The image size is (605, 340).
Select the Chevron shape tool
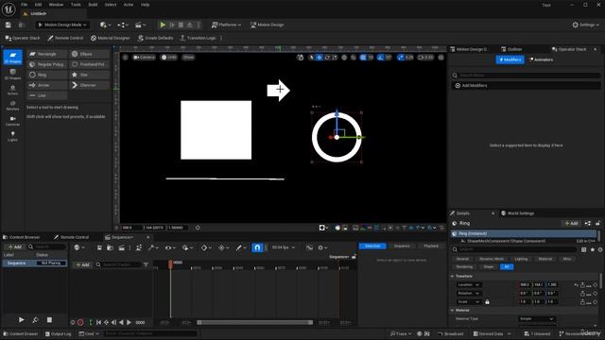(x=89, y=85)
